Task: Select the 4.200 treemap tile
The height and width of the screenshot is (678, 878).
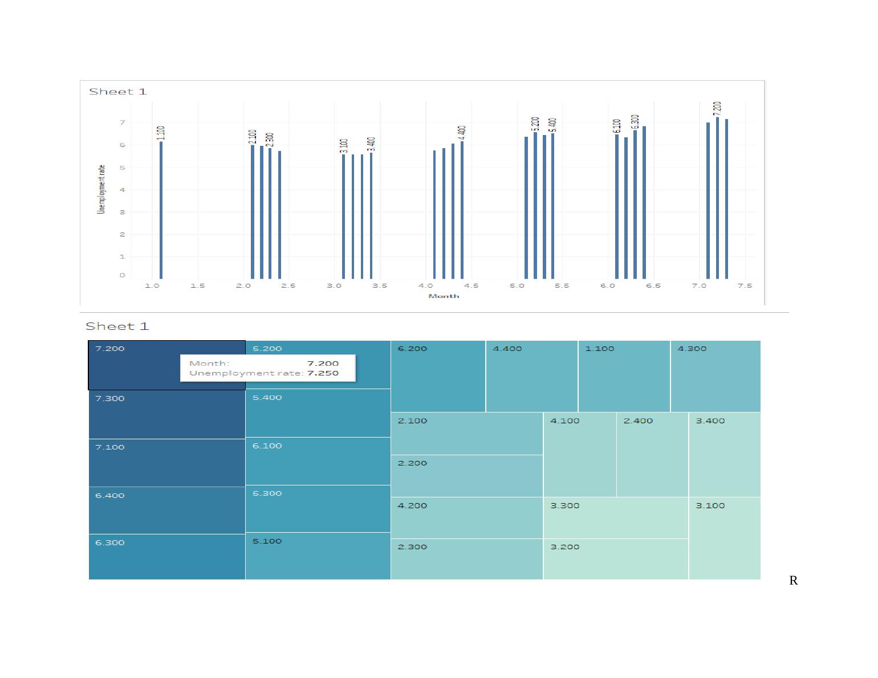Action: [x=466, y=518]
